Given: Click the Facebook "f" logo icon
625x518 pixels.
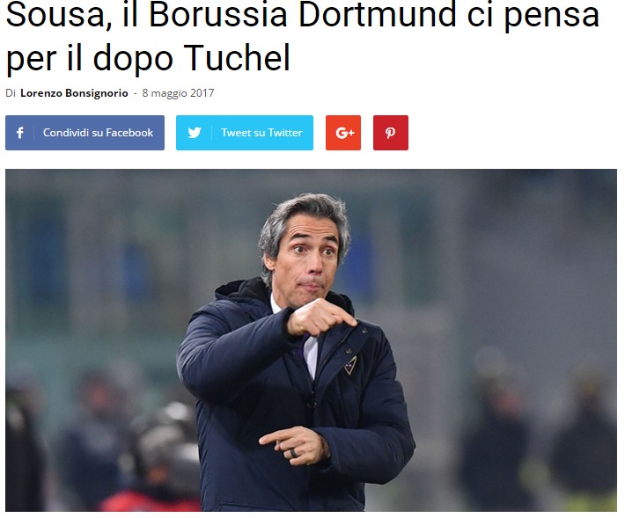Looking at the screenshot, I should (20, 133).
